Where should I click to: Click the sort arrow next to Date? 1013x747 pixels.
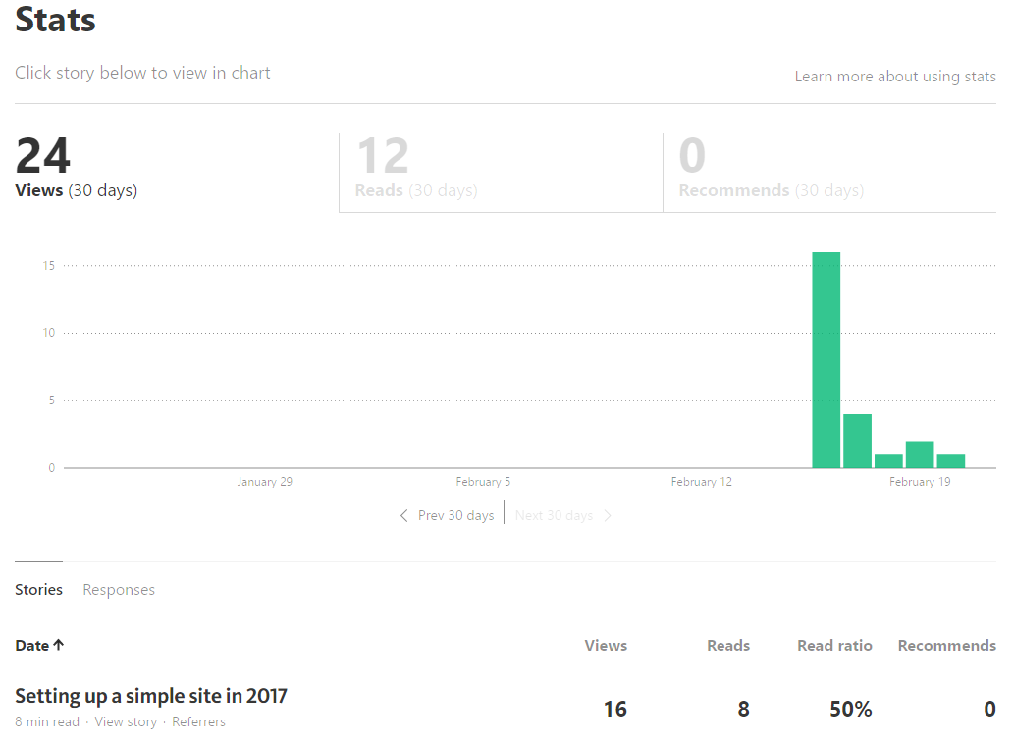[59, 645]
